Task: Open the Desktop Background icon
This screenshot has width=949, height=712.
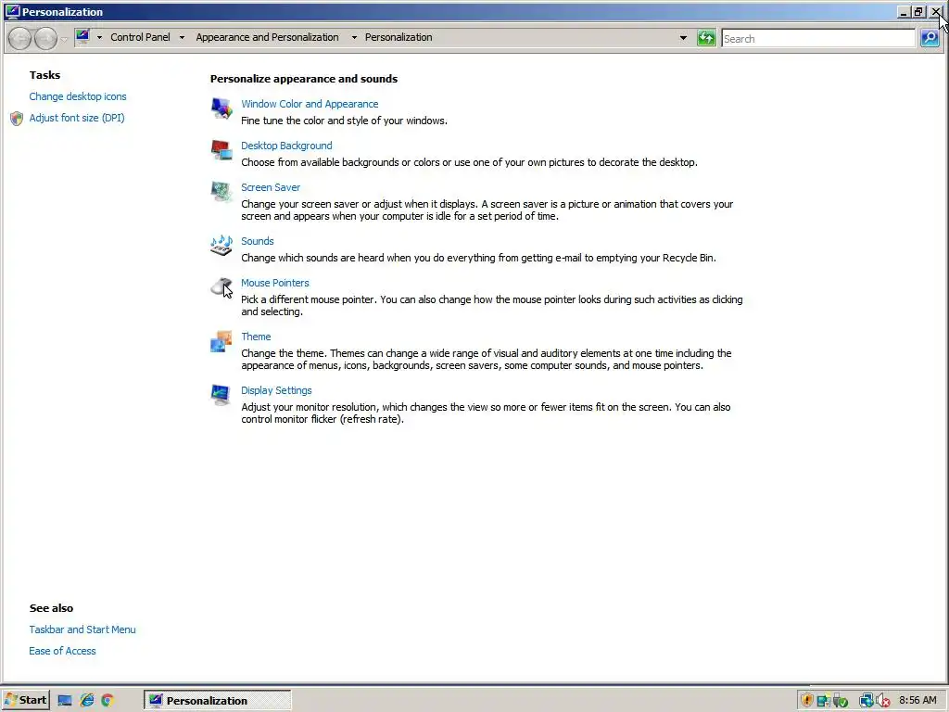Action: tap(221, 150)
